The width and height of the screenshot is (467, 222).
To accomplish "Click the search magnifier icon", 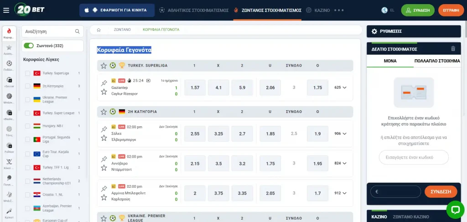I will click(x=77, y=31).
